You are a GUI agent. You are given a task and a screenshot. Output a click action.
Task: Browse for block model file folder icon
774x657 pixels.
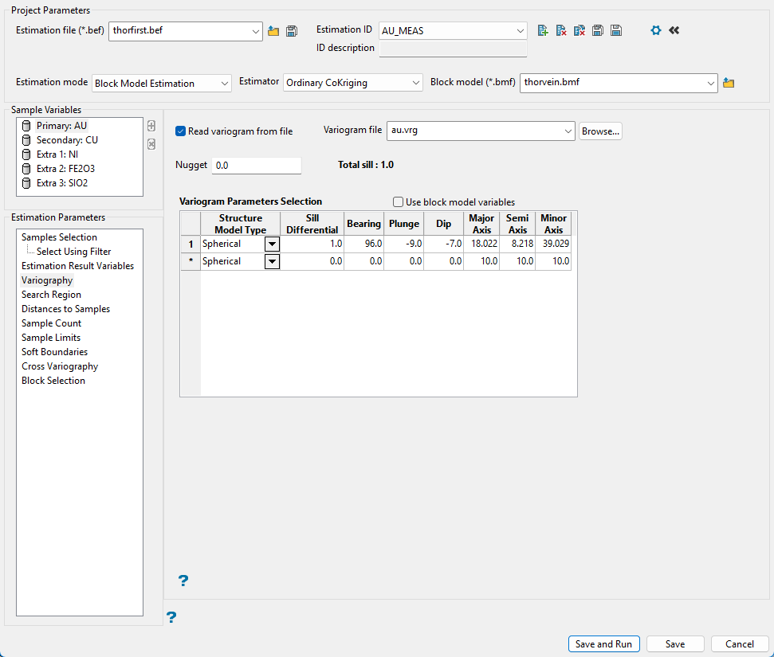729,83
